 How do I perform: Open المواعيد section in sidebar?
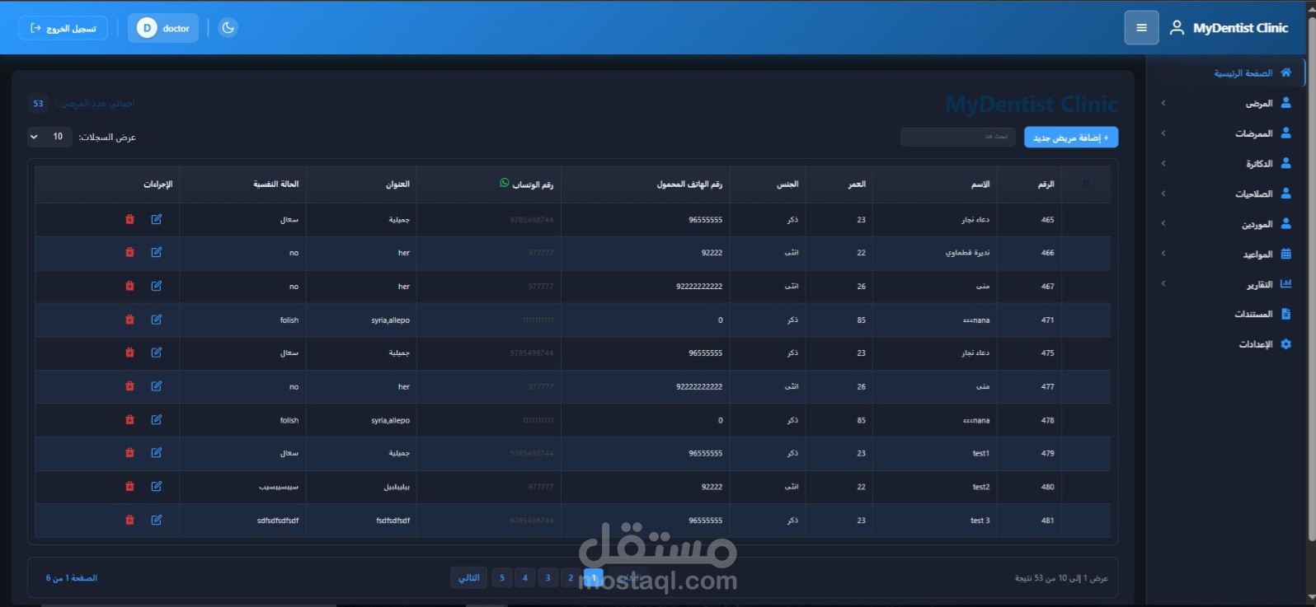pyautogui.click(x=1228, y=254)
